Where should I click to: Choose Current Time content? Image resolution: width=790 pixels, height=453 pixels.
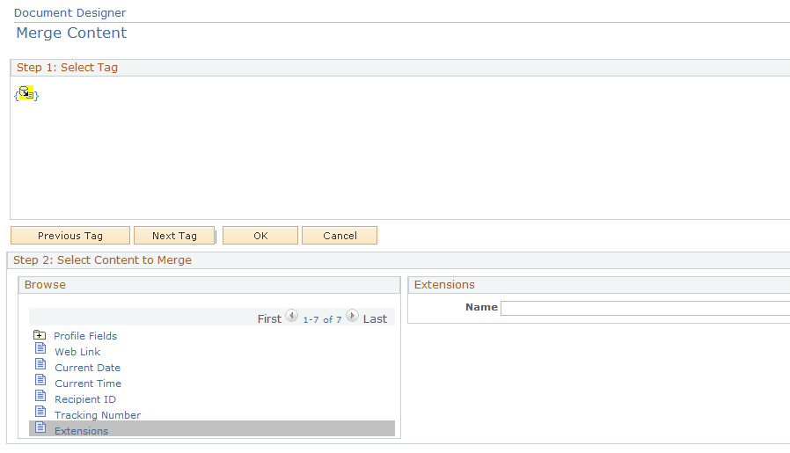tap(88, 384)
